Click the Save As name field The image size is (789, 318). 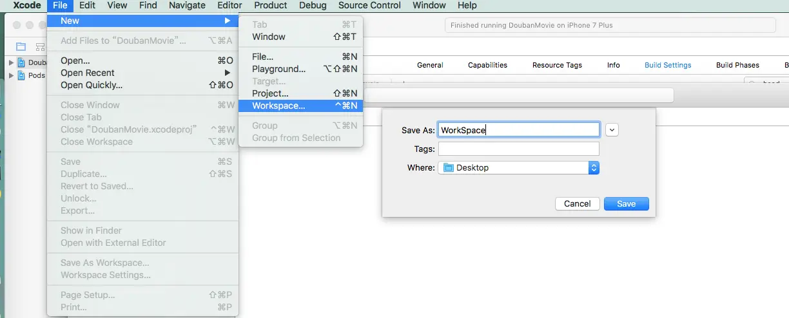(x=519, y=129)
